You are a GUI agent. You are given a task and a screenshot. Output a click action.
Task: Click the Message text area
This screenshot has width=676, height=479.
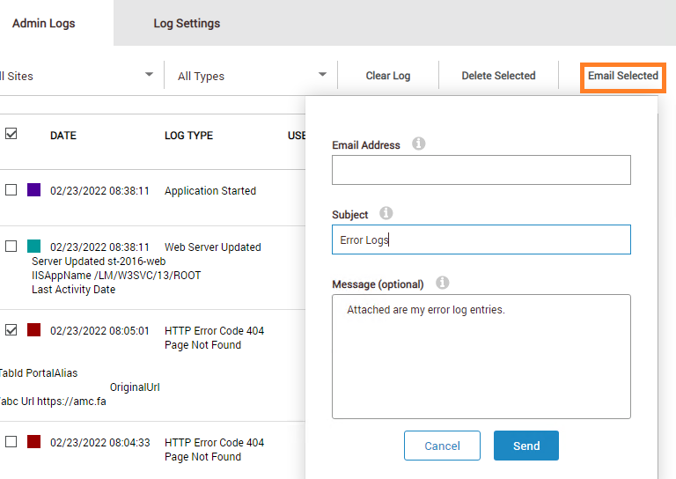481,357
